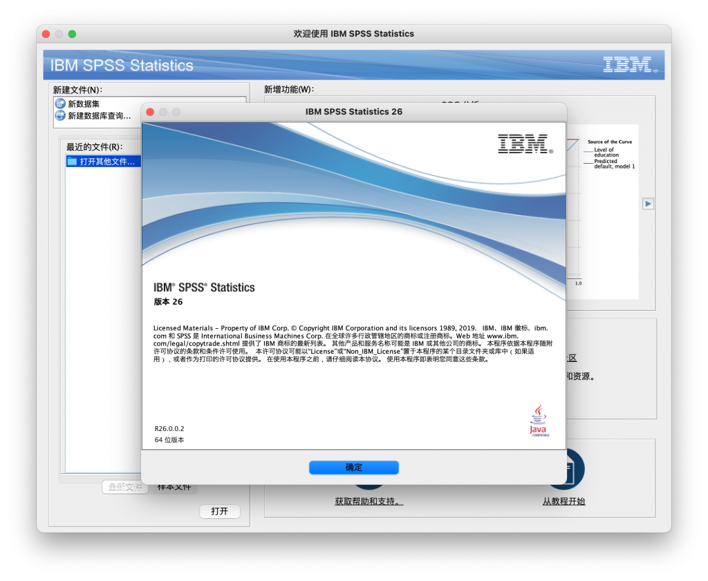Zoom the welcome window with green button
The image size is (708, 581).
click(72, 34)
